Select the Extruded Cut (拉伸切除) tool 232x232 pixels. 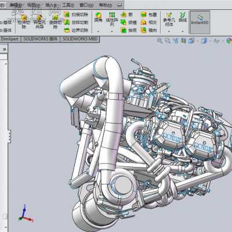point(24,21)
